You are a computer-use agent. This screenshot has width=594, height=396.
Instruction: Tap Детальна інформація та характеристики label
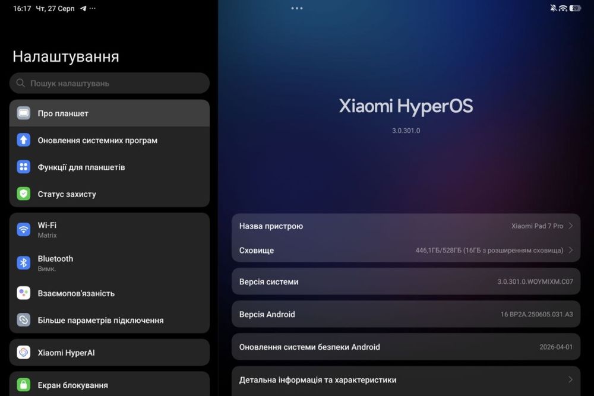317,380
